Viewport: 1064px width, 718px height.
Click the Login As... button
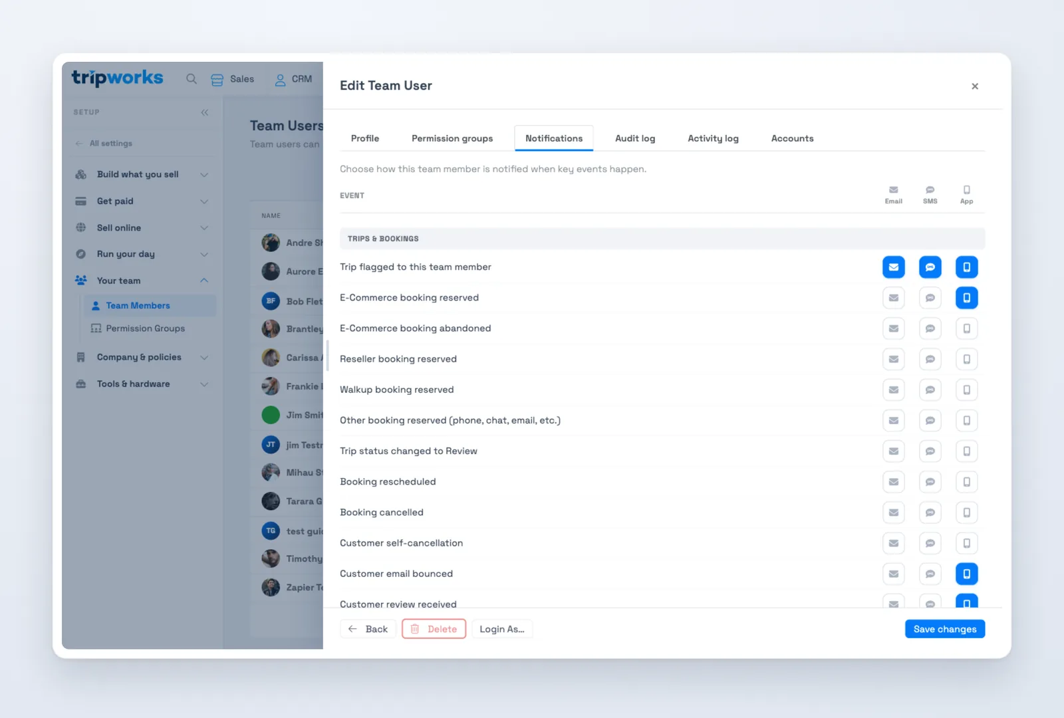(502, 629)
